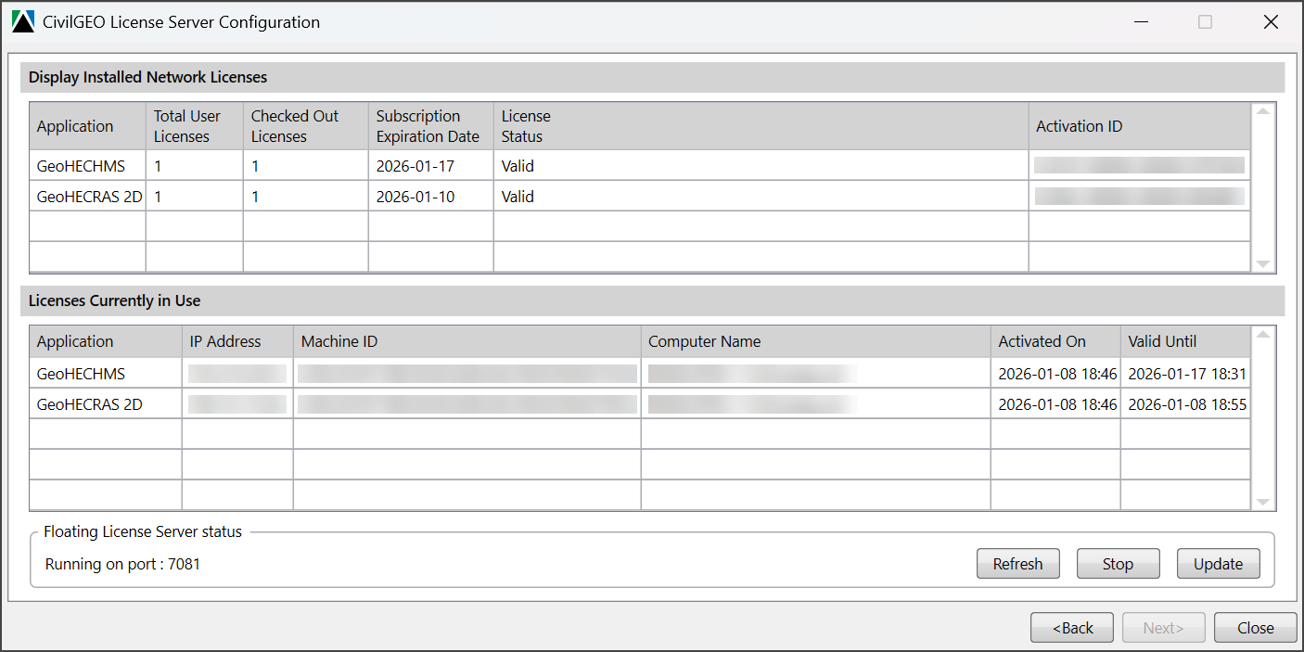The width and height of the screenshot is (1304, 652).
Task: Click the Refresh button
Action: (1017, 564)
